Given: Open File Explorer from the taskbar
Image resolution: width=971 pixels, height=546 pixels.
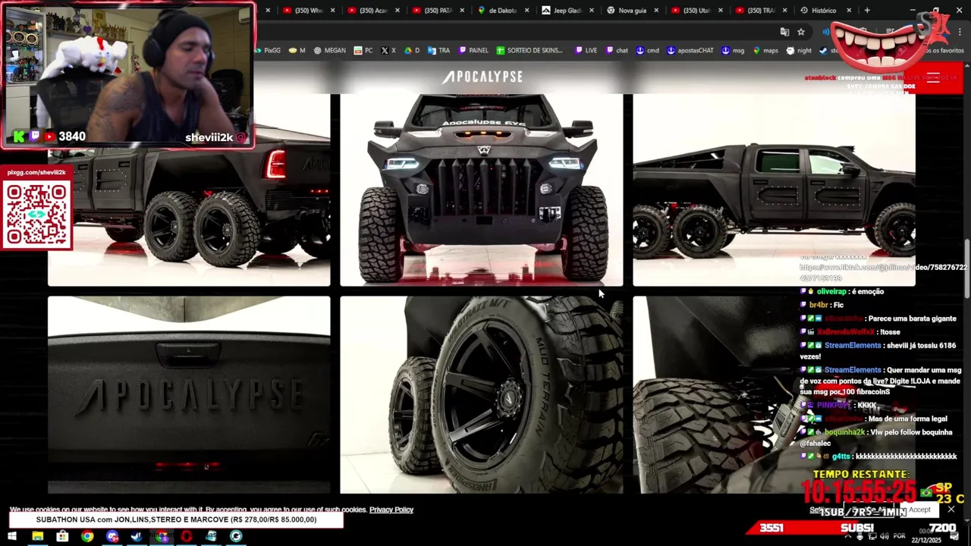Looking at the screenshot, I should (x=37, y=536).
